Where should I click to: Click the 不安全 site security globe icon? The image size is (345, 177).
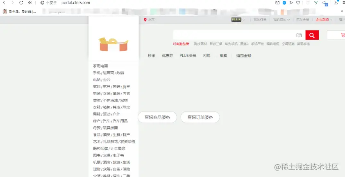[43, 2]
